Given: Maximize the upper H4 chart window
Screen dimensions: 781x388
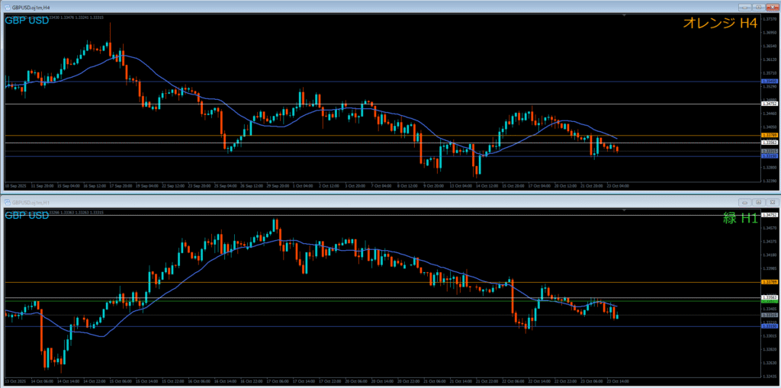Looking at the screenshot, I should pos(760,7).
